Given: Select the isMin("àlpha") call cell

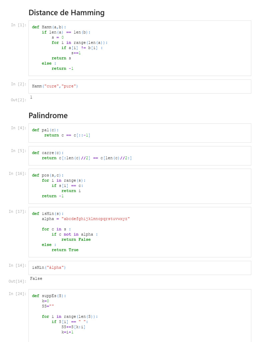Looking at the screenshot, I should tap(140, 268).
